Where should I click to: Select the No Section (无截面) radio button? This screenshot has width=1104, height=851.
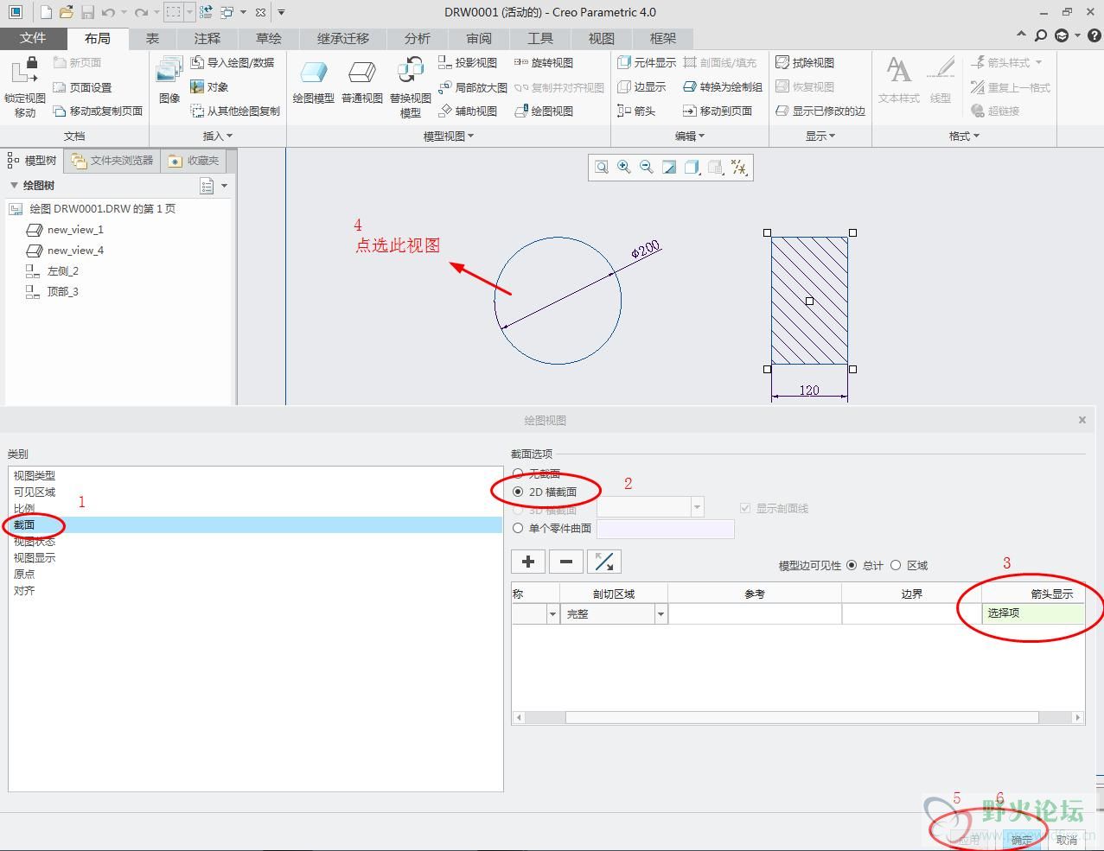(x=518, y=473)
